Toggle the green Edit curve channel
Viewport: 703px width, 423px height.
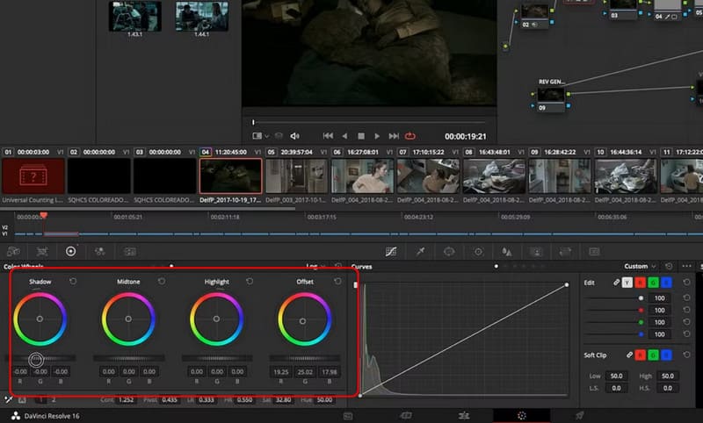pos(653,283)
